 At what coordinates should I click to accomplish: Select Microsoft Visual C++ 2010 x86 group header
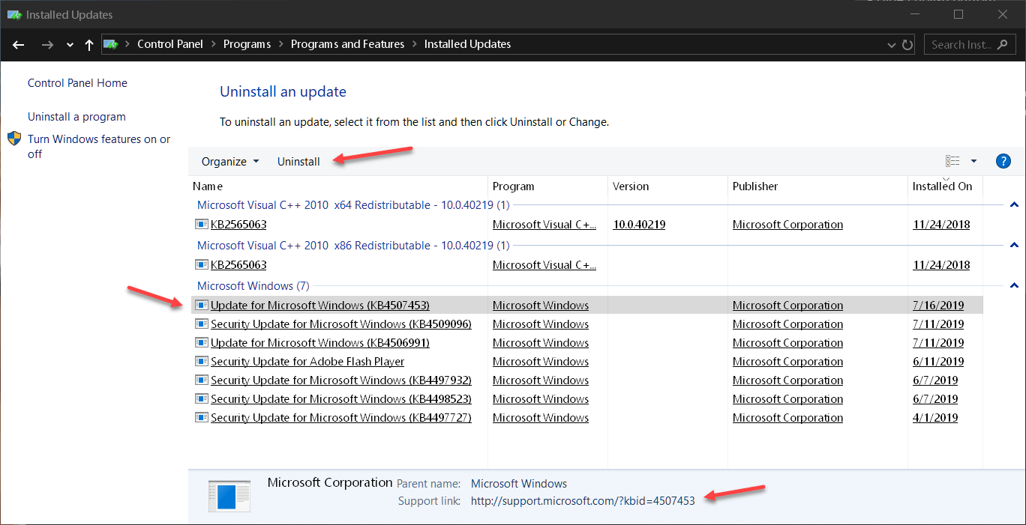[353, 245]
